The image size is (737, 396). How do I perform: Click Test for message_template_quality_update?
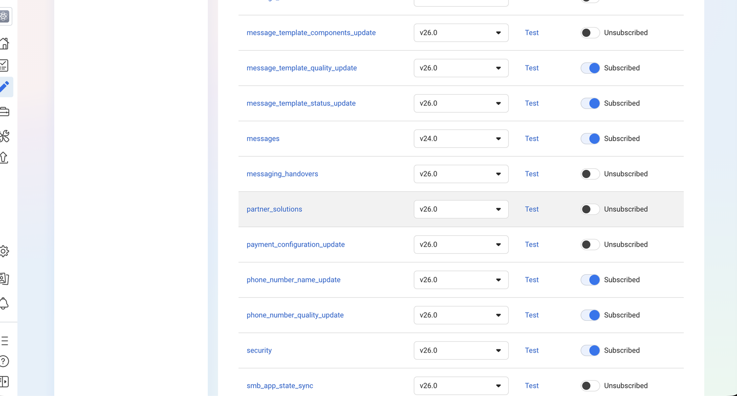pyautogui.click(x=532, y=68)
